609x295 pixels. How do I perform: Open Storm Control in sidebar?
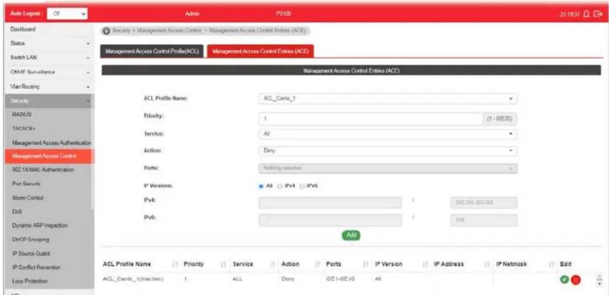28,198
